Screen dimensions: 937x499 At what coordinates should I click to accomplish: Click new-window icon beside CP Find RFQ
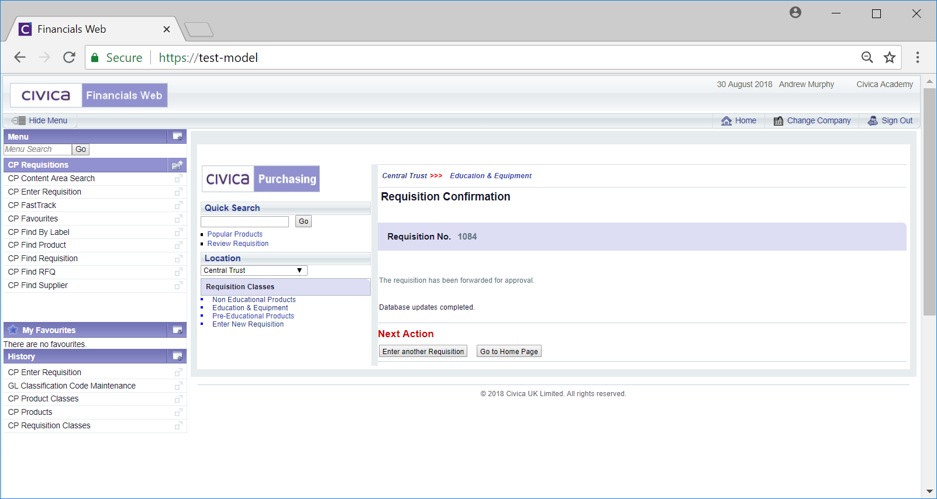pyautogui.click(x=178, y=272)
